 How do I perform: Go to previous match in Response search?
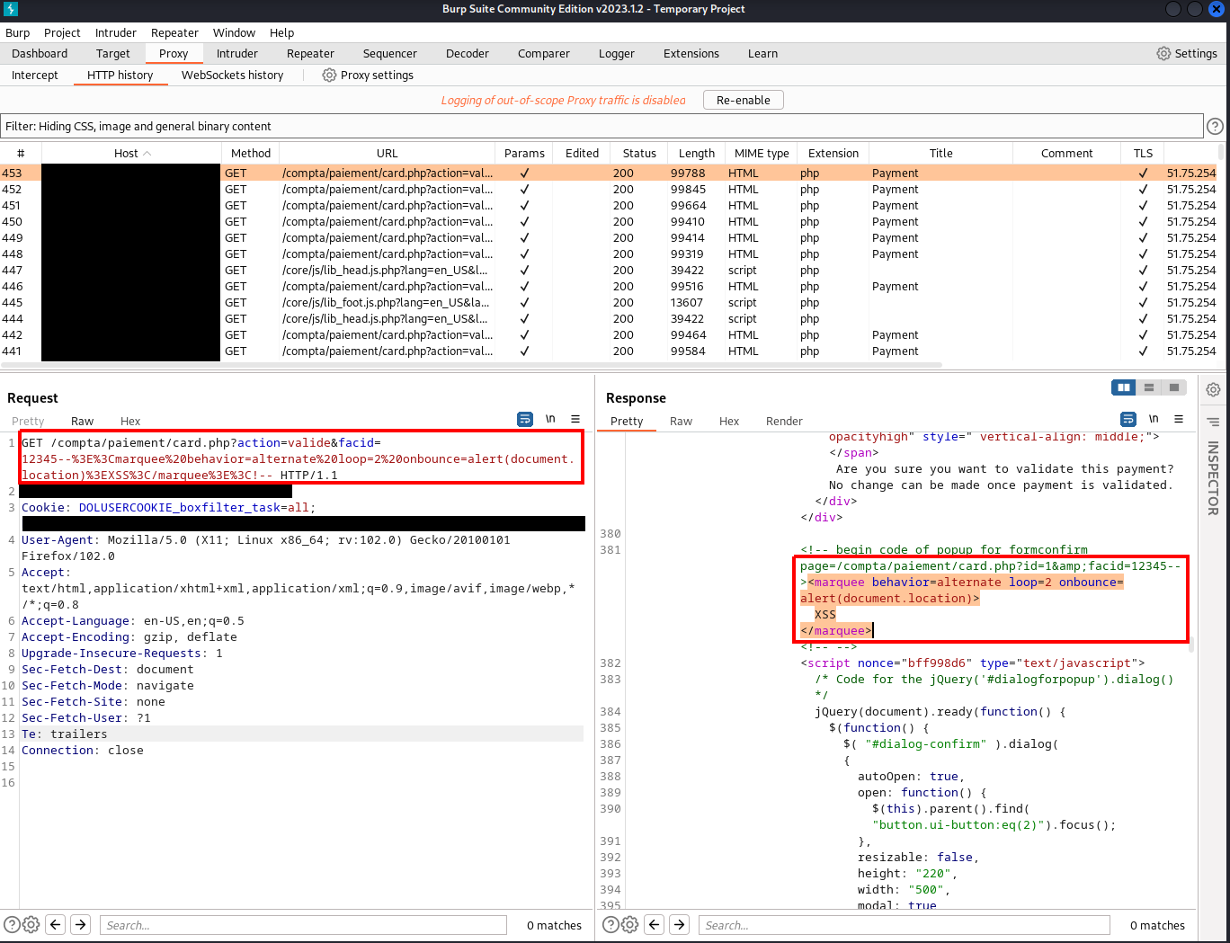pos(655,924)
